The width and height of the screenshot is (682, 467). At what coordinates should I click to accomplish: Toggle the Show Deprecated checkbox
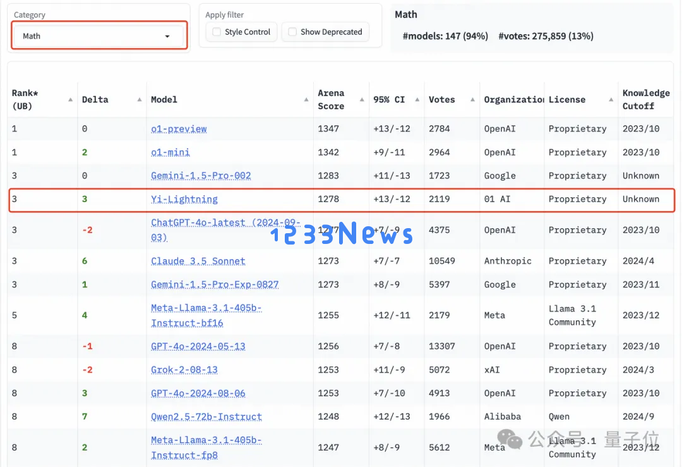tap(292, 32)
